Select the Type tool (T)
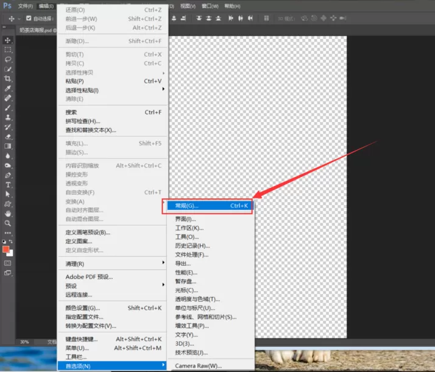Viewport: 435px width, 372px height. pyautogui.click(x=8, y=185)
